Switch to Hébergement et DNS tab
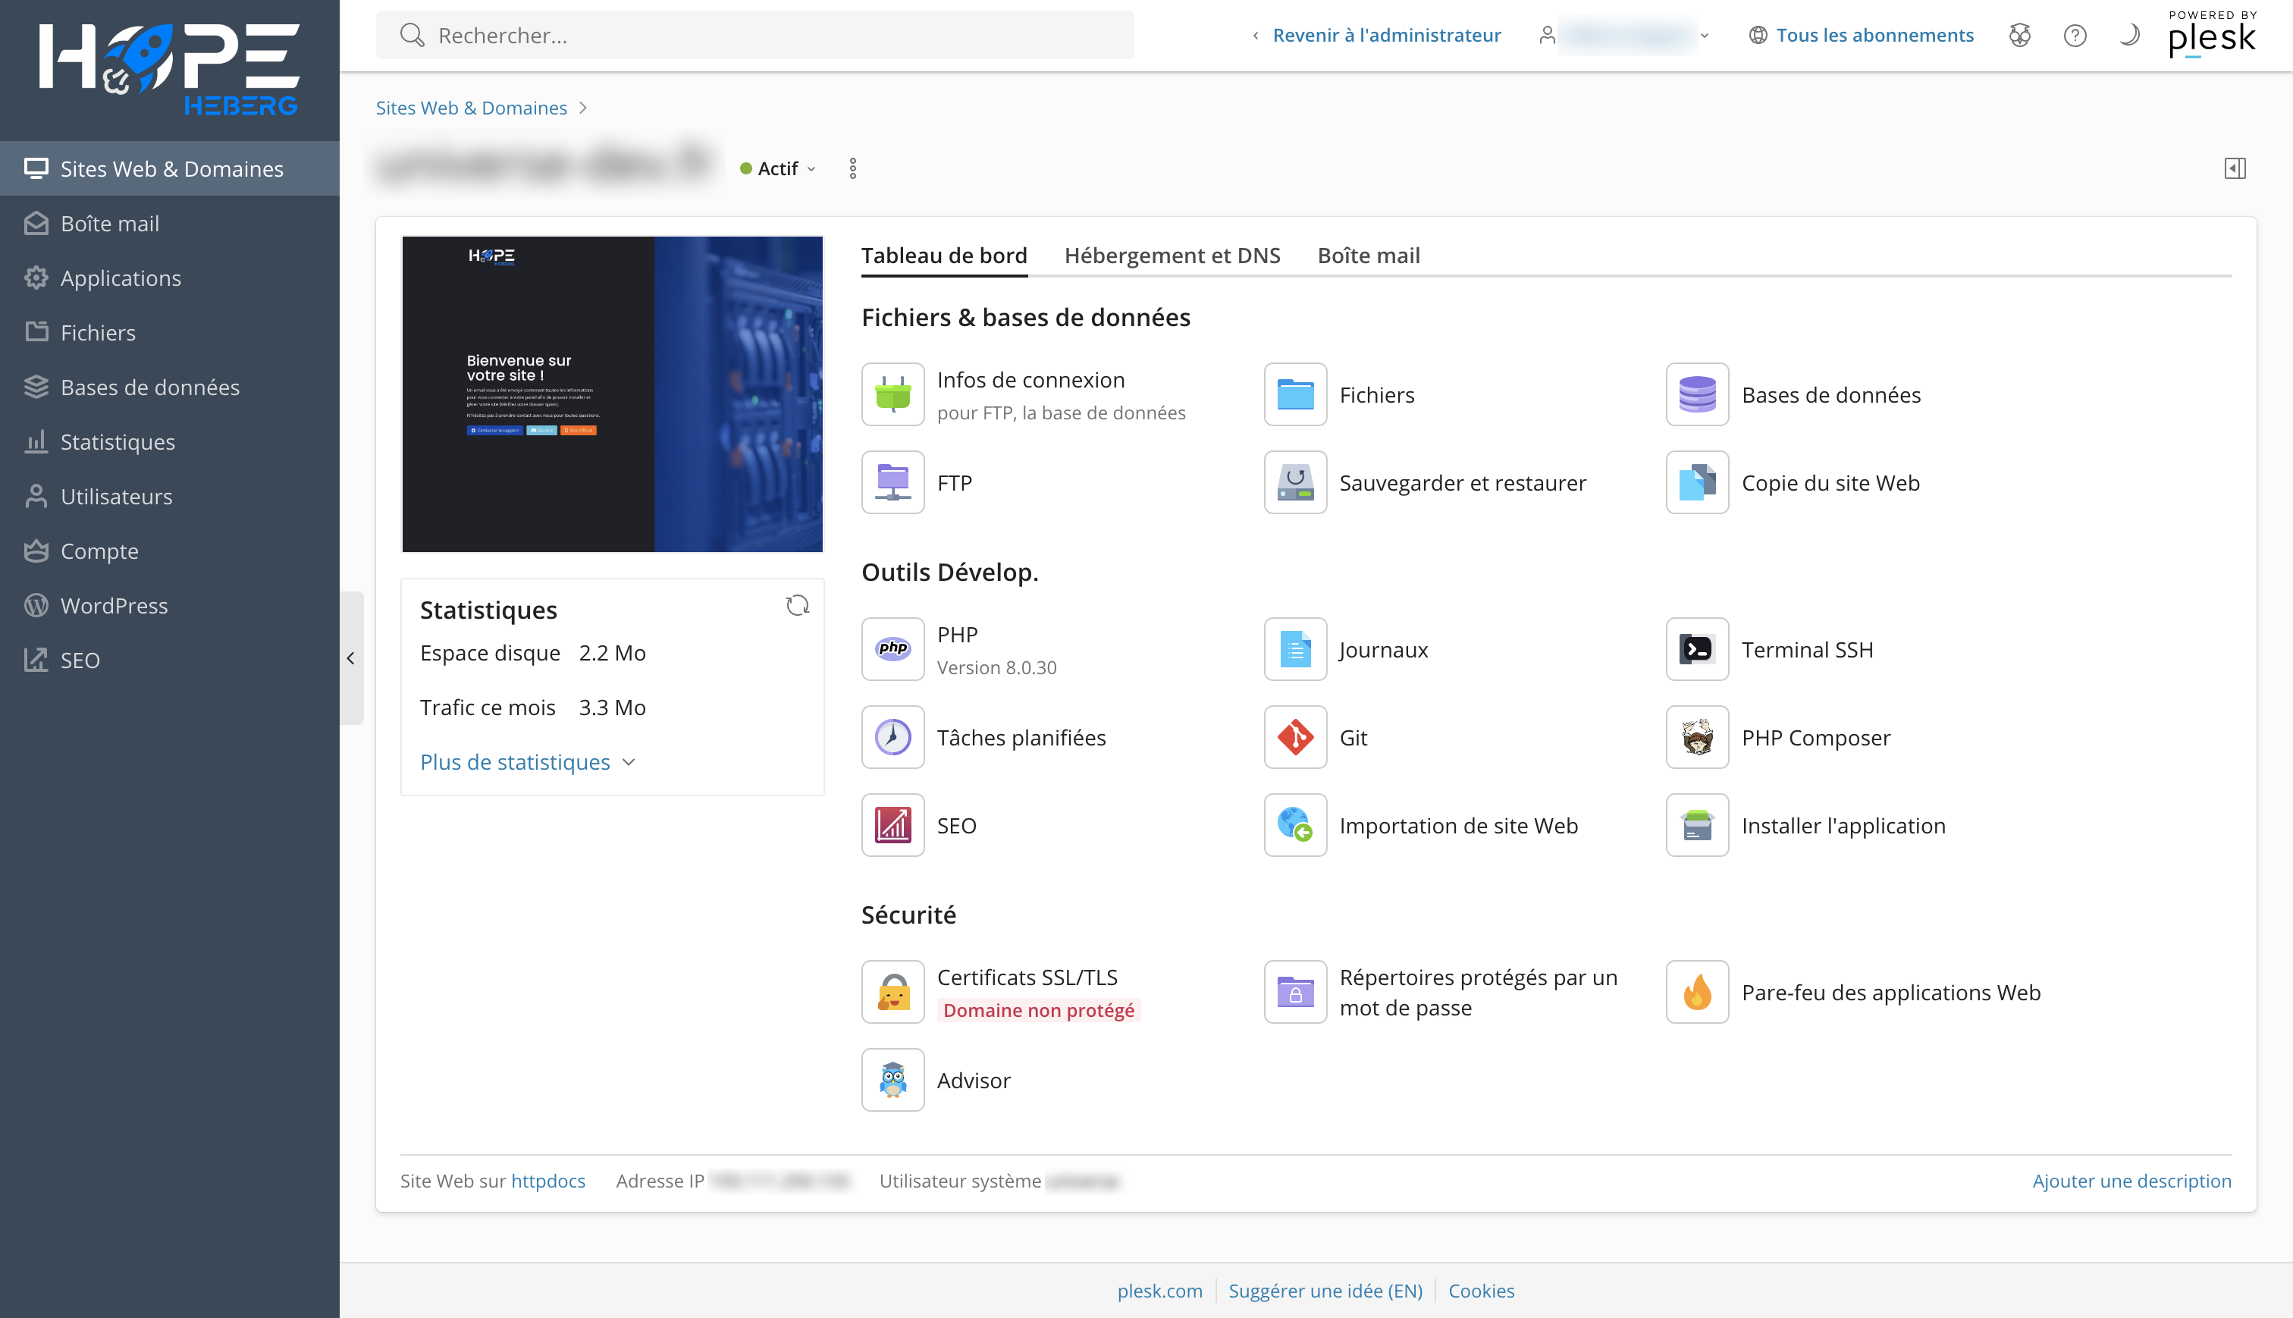The width and height of the screenshot is (2293, 1318). [x=1172, y=256]
